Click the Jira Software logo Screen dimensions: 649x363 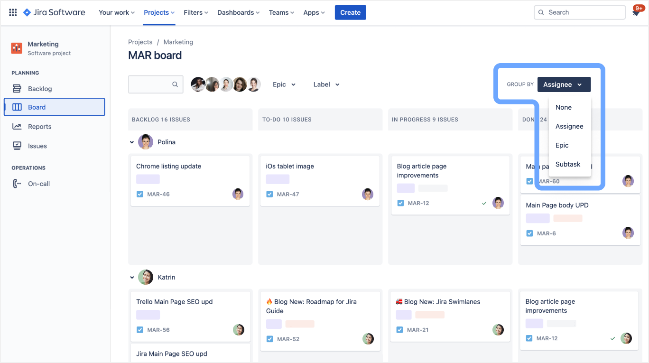point(54,12)
